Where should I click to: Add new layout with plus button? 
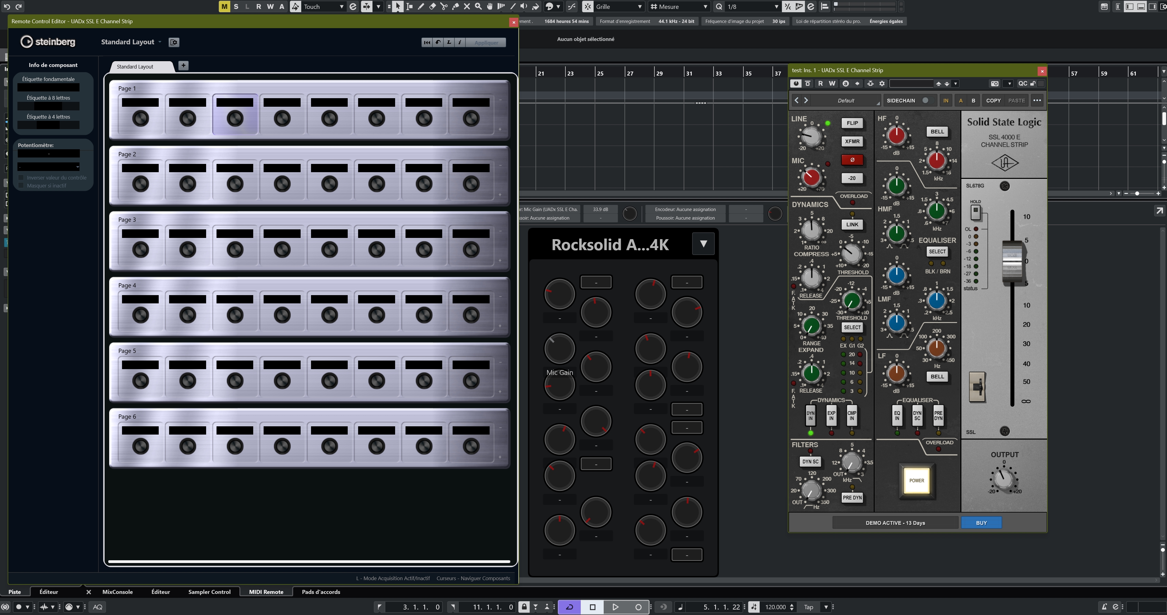click(183, 65)
